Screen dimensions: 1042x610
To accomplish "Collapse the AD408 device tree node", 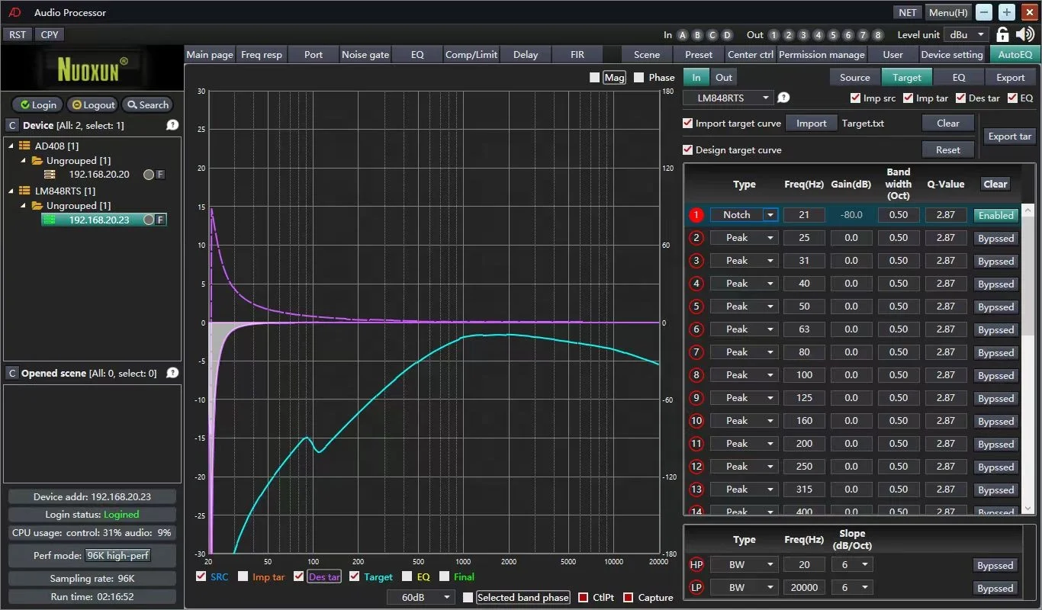I will (x=11, y=146).
